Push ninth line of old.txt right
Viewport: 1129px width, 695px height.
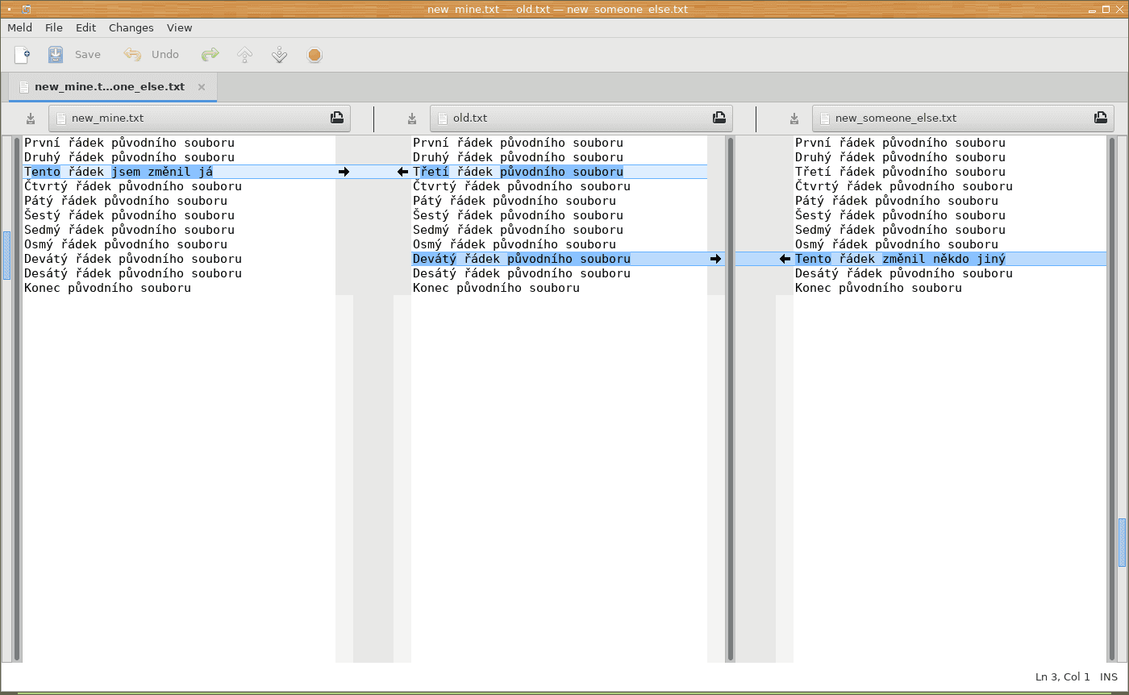pos(715,259)
